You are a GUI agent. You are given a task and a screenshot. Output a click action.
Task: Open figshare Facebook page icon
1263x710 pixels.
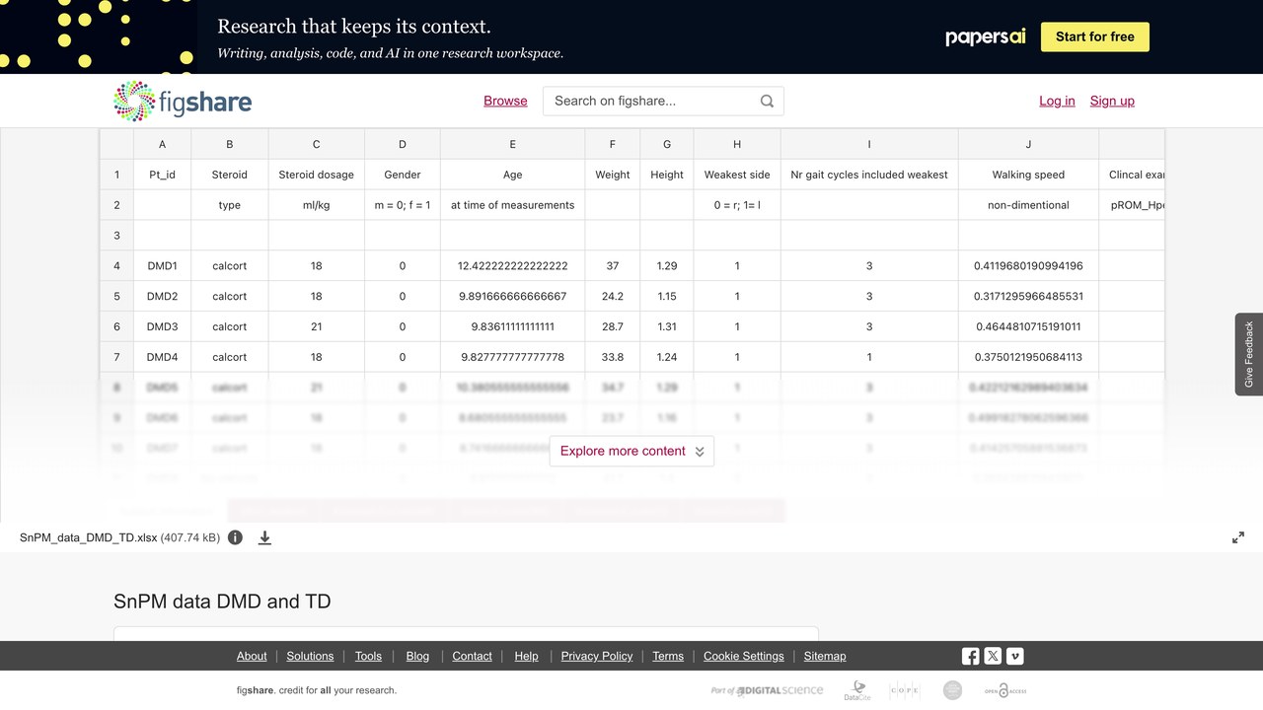[x=971, y=656]
